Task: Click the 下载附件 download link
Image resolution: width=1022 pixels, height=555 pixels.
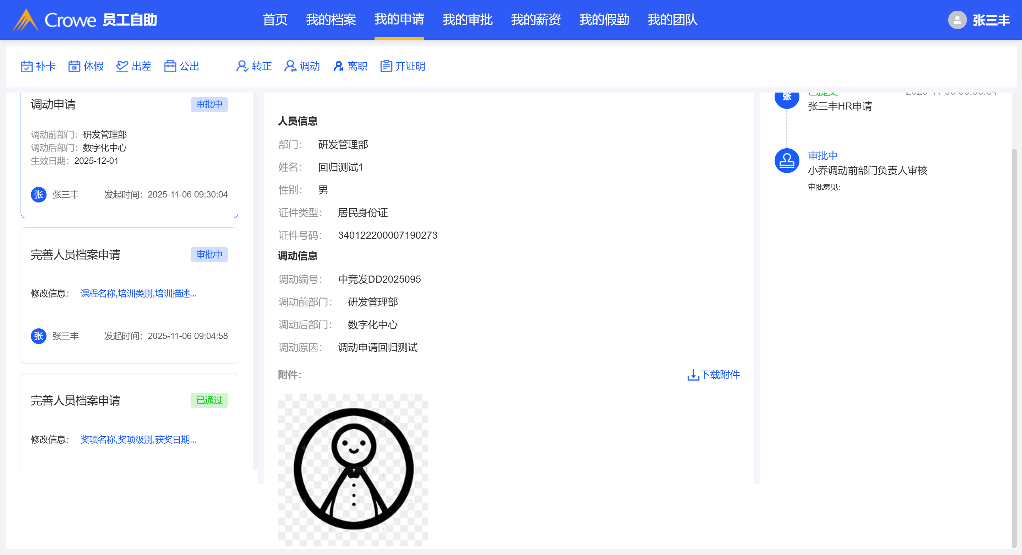Action: [x=713, y=374]
